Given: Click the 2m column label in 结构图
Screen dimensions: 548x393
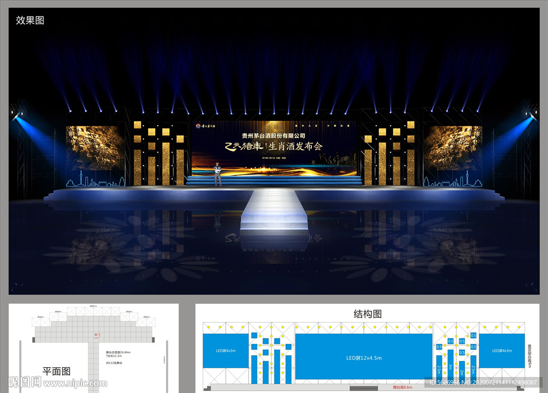Looking at the screenshot, I should [x=462, y=372].
